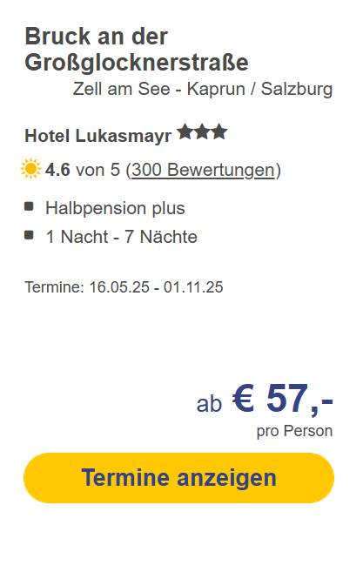Image resolution: width=363 pixels, height=572 pixels.
Task: Click the Termine date range 16.05.25 - 01.11.25
Action: pyautogui.click(x=124, y=287)
